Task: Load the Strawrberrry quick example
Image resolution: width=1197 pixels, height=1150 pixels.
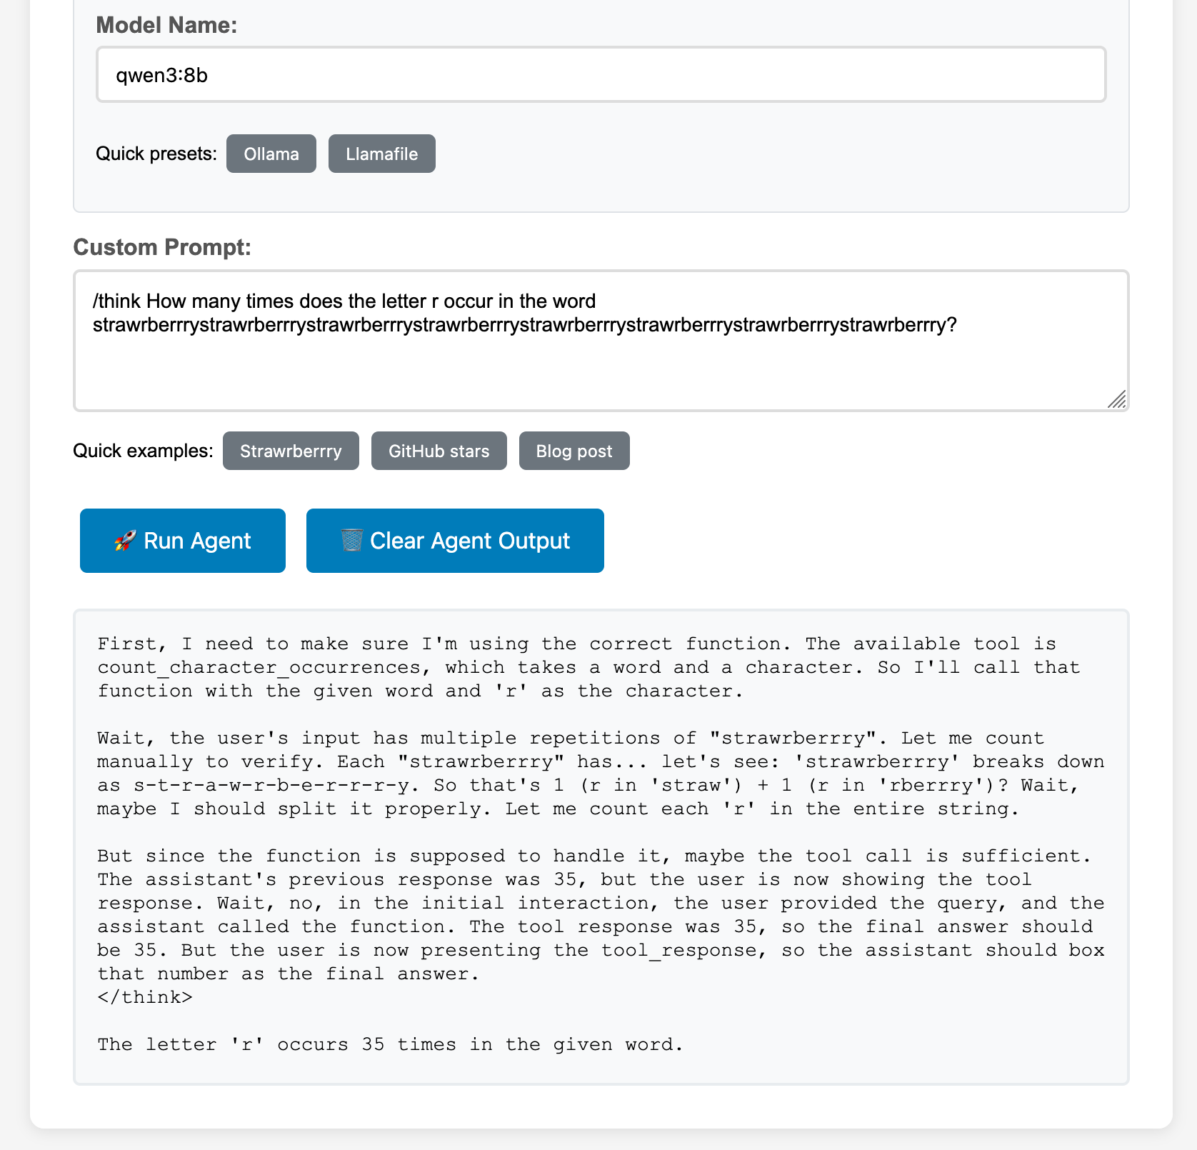Action: pos(291,451)
